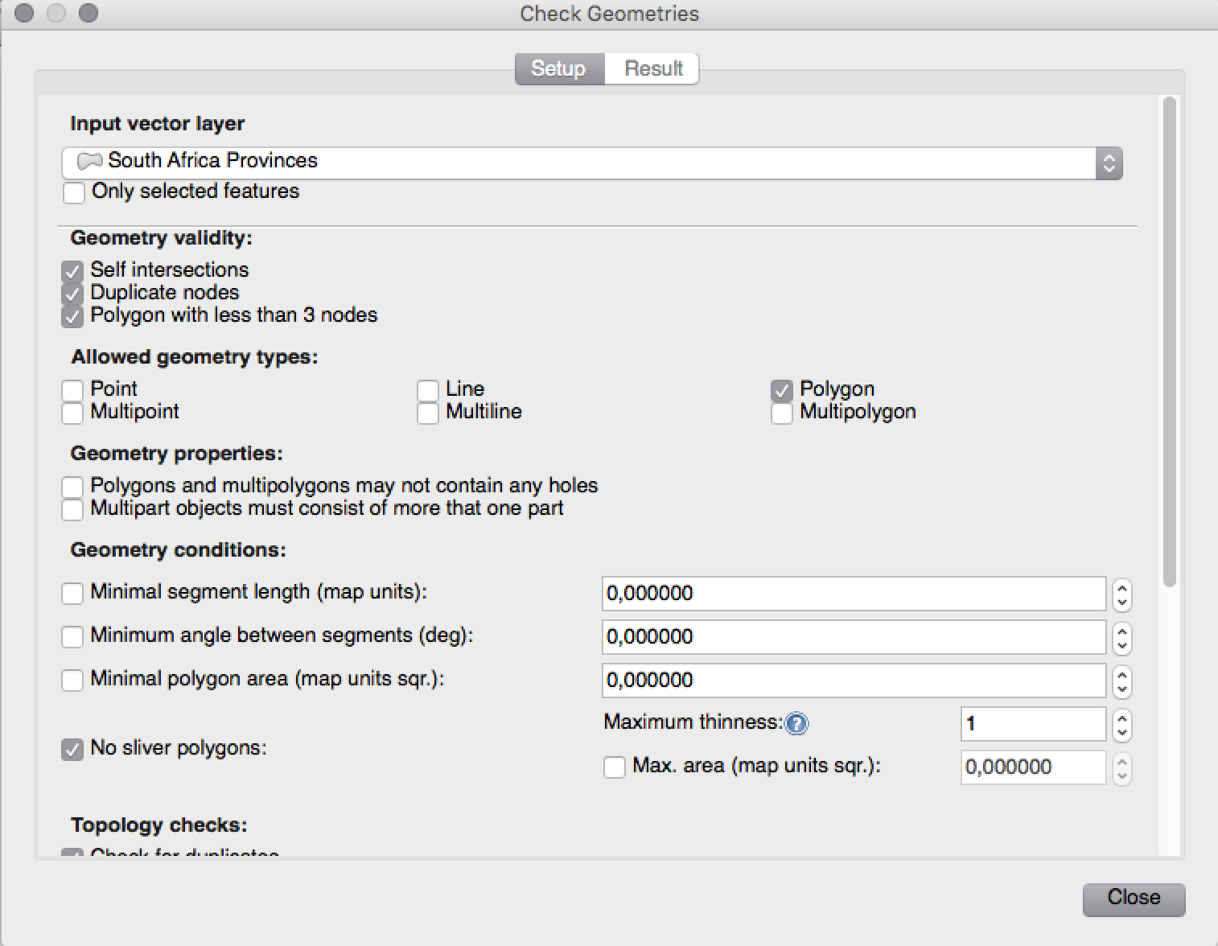
Task: Uncheck Self intersections validity check
Action: (72, 270)
